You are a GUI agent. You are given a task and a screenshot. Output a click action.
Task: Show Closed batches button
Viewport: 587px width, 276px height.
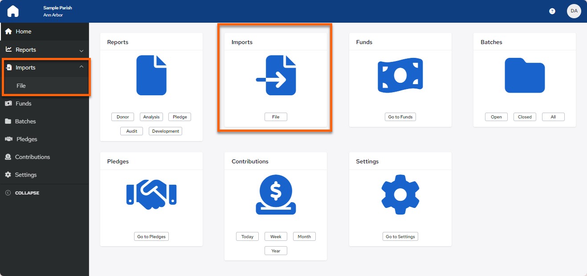tap(525, 117)
